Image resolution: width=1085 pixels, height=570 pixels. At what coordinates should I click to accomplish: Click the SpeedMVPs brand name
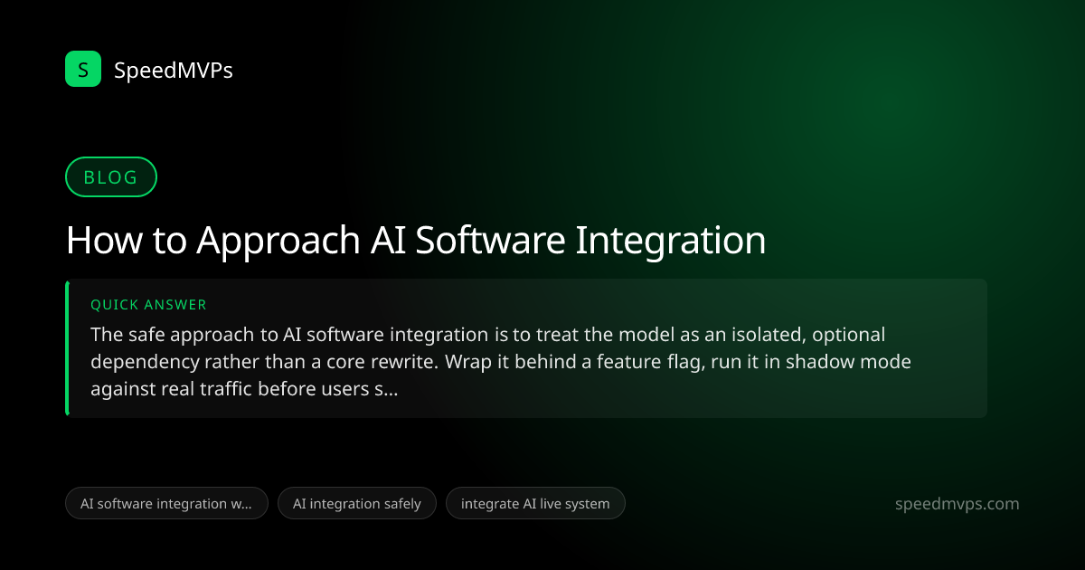pyautogui.click(x=174, y=70)
